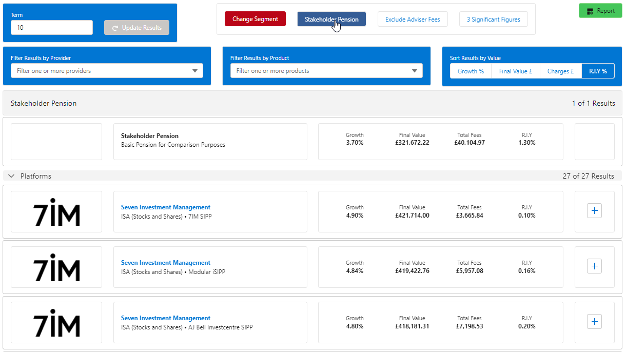The image size is (626, 352).
Task: Sort results by Charges £
Action: [x=561, y=71]
